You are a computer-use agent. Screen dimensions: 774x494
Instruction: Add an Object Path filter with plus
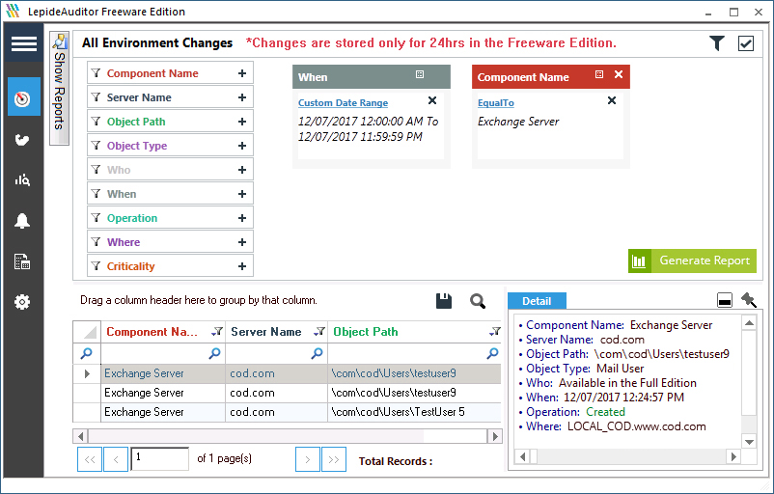click(242, 122)
